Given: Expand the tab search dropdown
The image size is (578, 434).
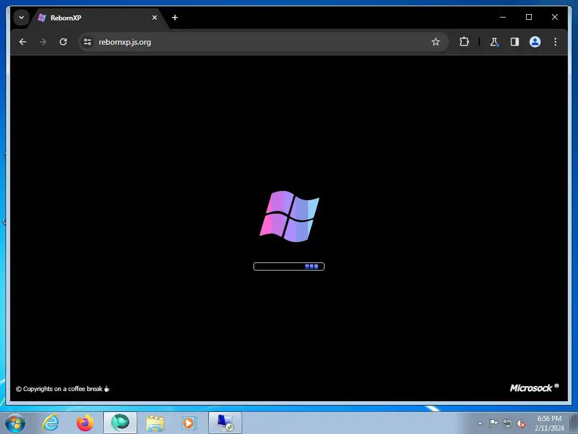Looking at the screenshot, I should (x=21, y=18).
